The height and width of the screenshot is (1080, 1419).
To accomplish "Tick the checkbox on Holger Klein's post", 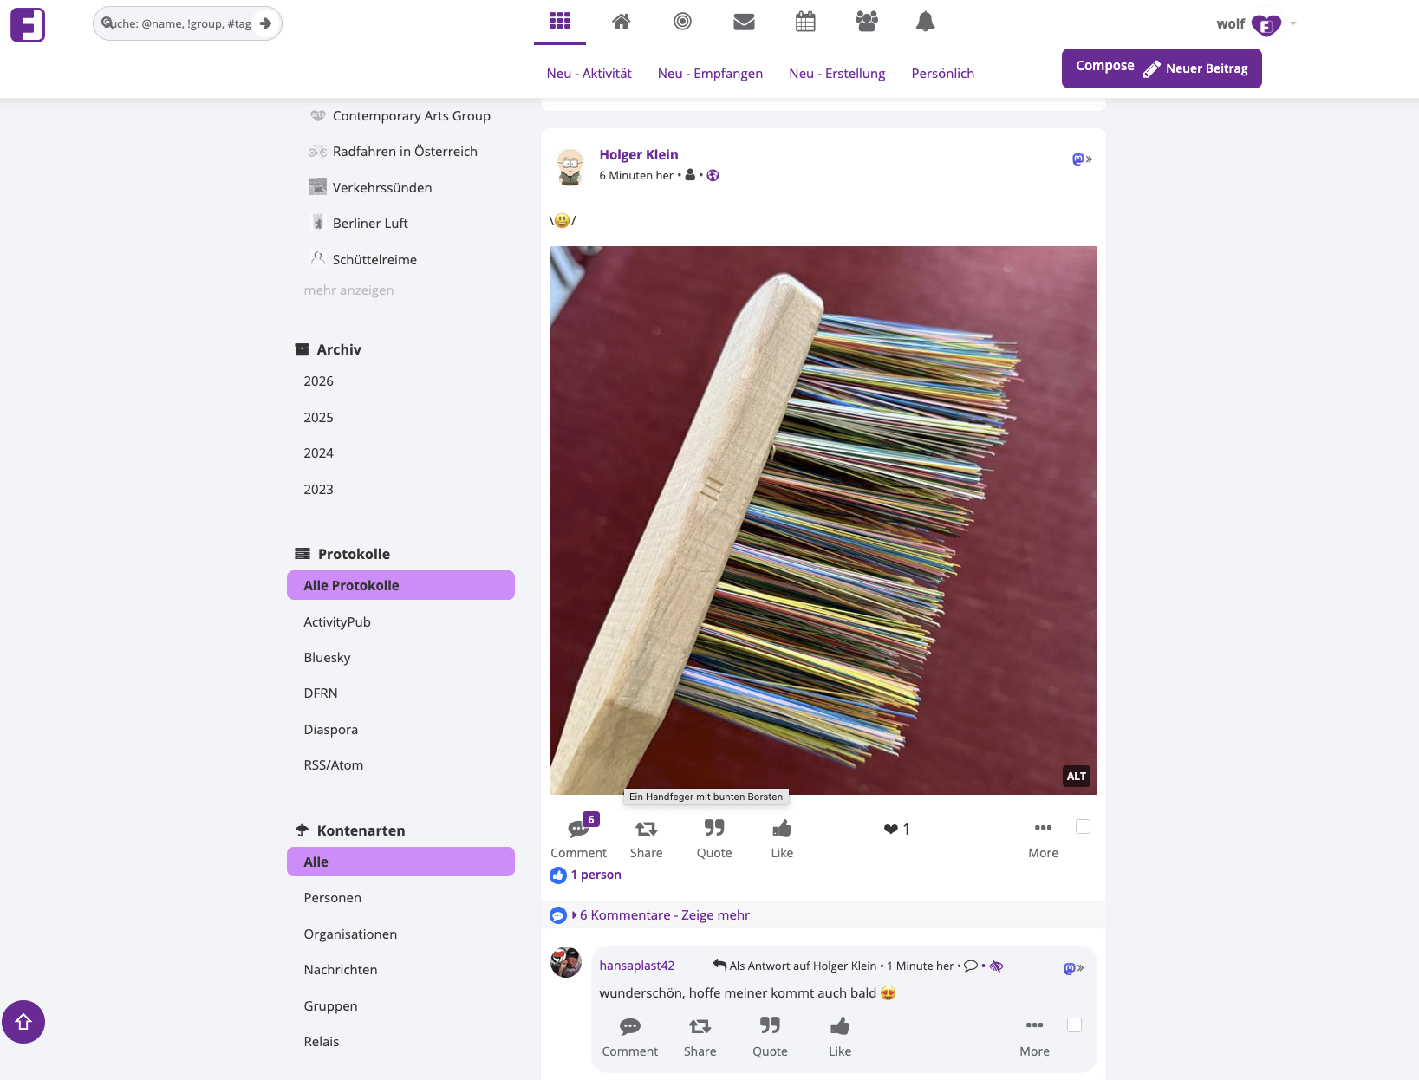I will point(1083,827).
